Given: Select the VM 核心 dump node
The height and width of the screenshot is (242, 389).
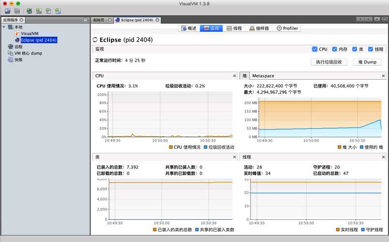Looking at the screenshot, I should 28,53.
